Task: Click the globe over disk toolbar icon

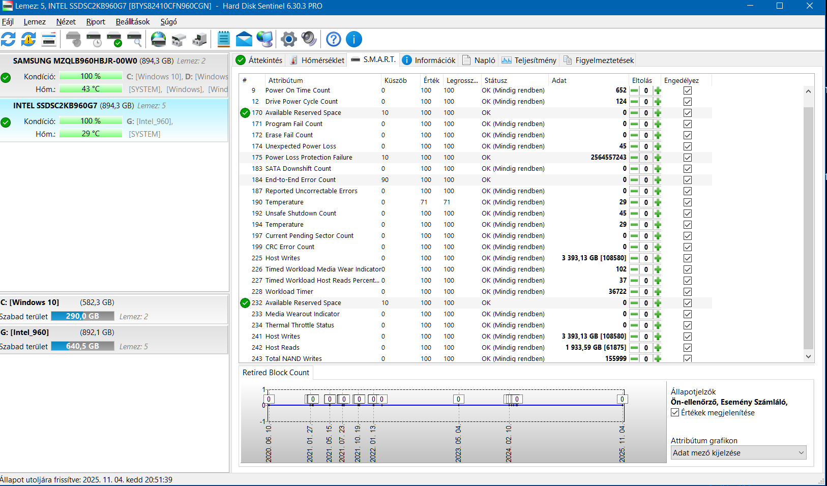Action: (x=159, y=39)
